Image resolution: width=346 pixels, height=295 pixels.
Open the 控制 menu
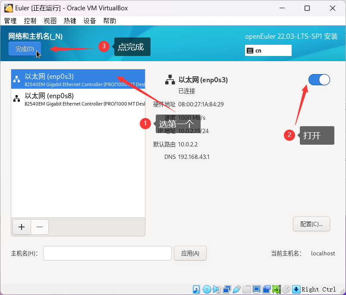click(x=30, y=21)
